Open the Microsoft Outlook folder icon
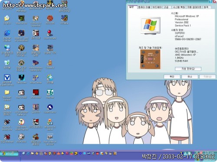 pyautogui.click(x=7, y=92)
